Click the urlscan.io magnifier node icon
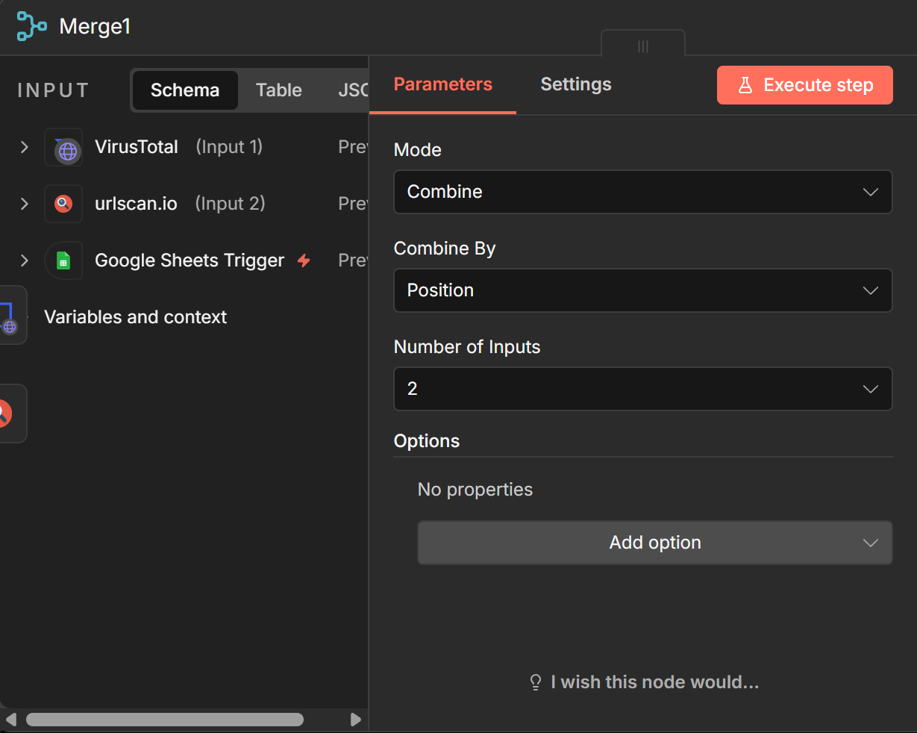 63,204
